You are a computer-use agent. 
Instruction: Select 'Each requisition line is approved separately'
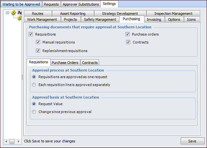34,85
